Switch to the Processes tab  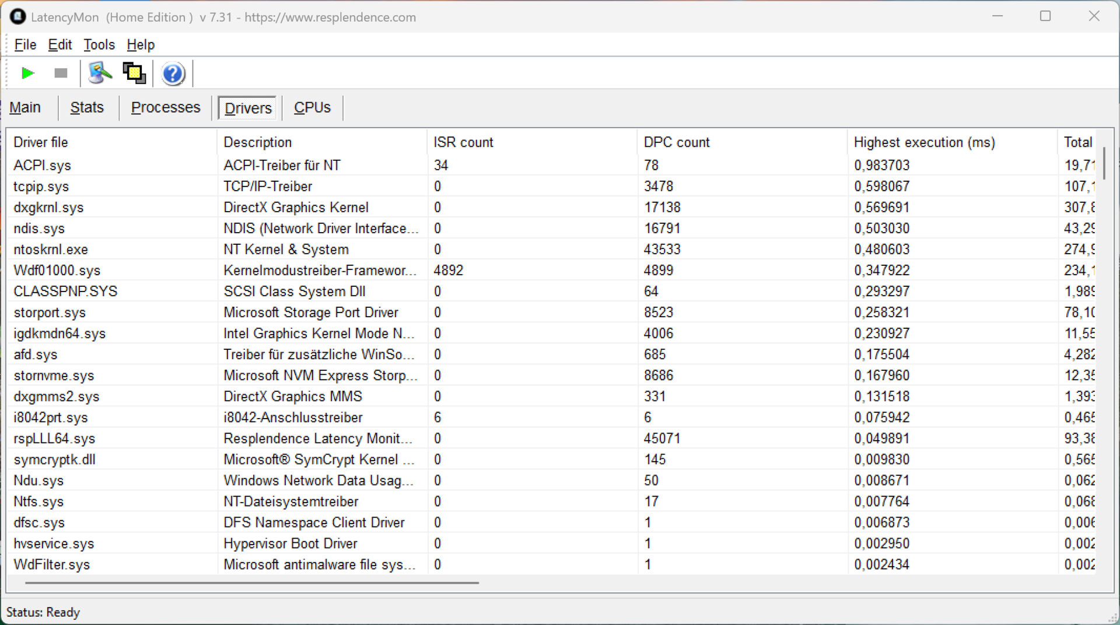[x=166, y=108]
